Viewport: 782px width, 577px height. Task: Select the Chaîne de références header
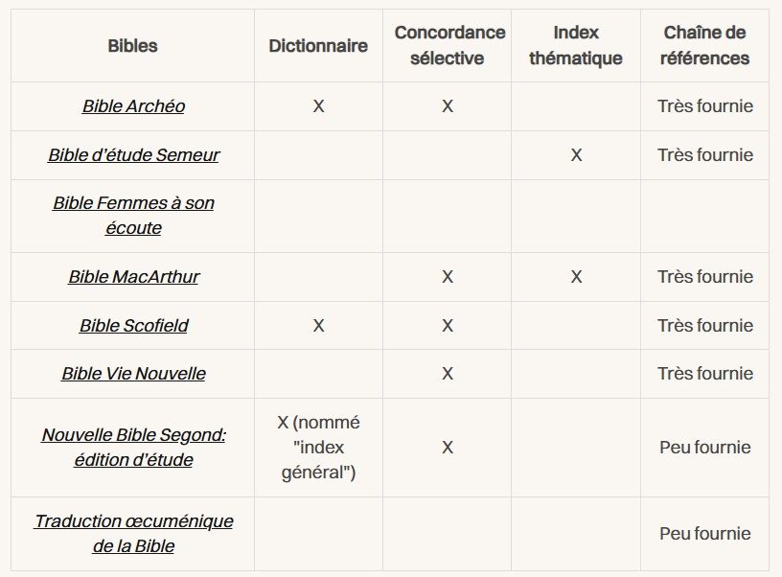(704, 45)
